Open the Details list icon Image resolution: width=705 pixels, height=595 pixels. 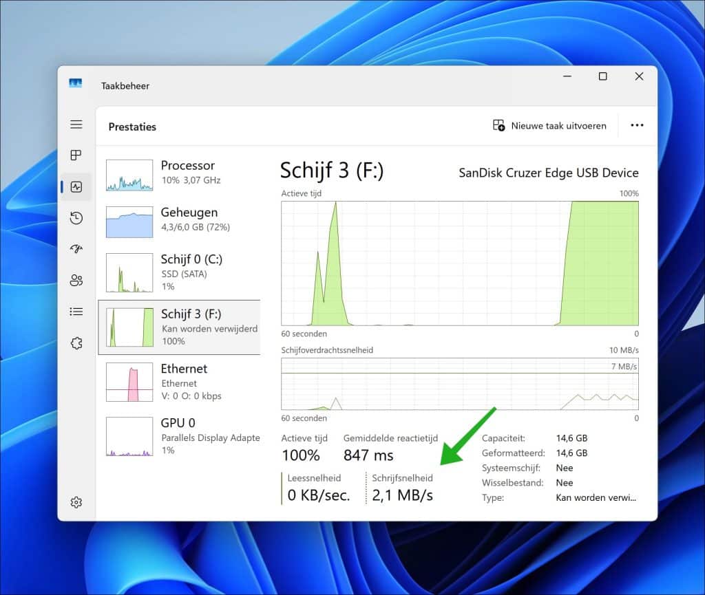coord(76,312)
